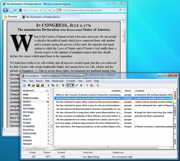Click the compatibility view icon in Internet Explorer

coord(44,10)
